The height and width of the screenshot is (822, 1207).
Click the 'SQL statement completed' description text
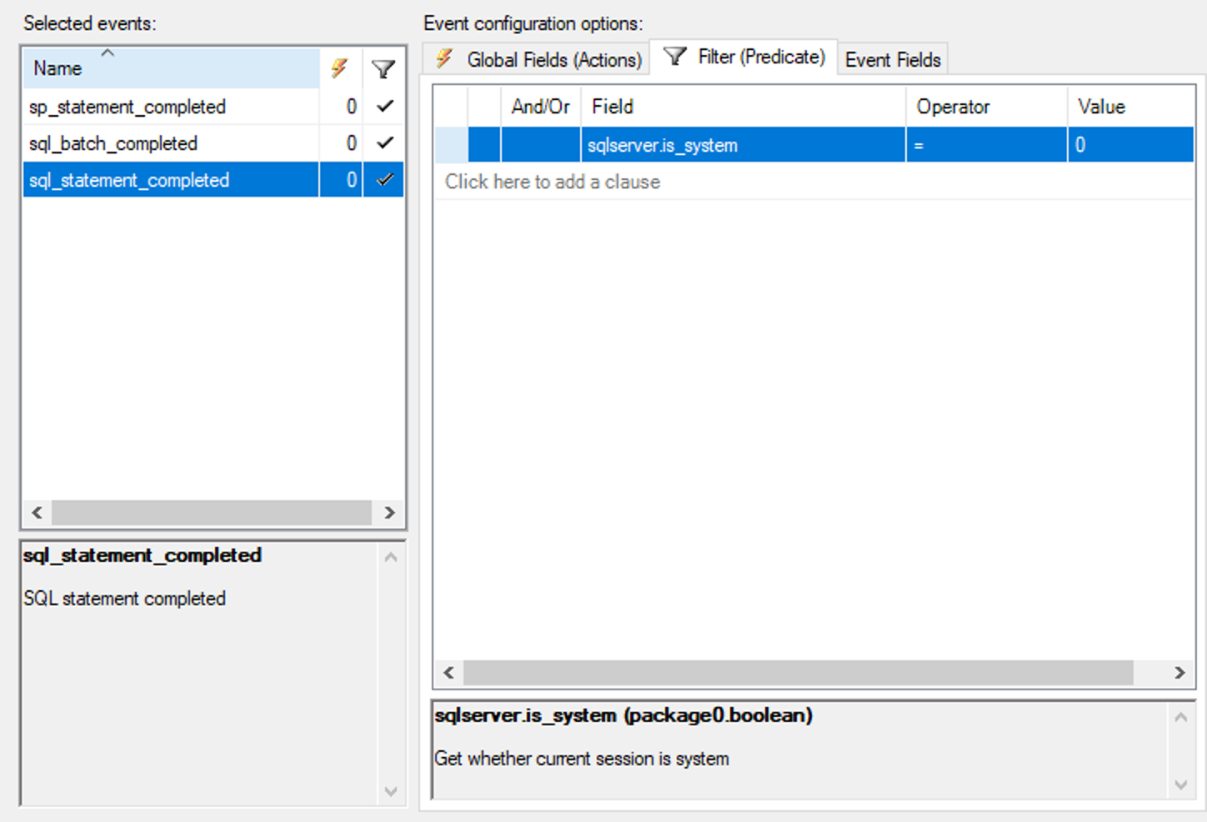(125, 599)
